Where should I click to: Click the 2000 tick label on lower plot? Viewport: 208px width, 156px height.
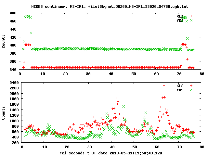click(14, 94)
